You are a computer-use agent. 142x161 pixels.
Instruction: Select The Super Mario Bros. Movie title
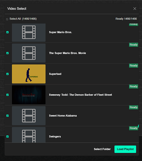pyautogui.click(x=67, y=53)
